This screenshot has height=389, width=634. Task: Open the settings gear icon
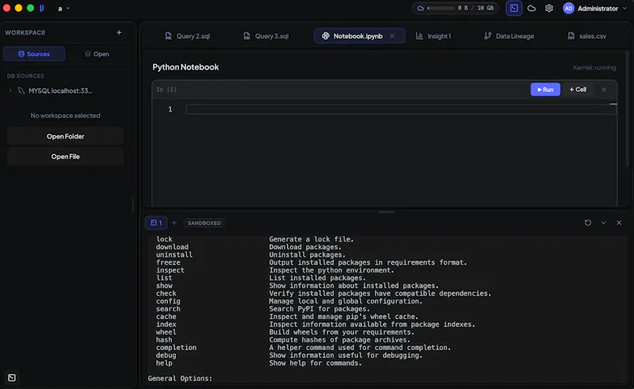tap(548, 8)
